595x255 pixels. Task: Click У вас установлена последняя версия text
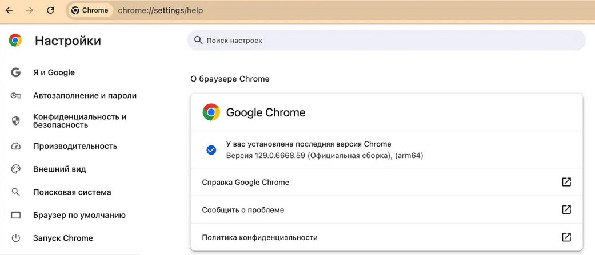point(309,144)
